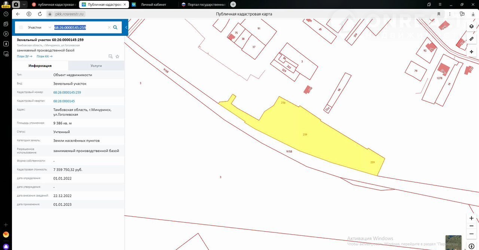Open the browser tab group dropdown
The image size is (479, 250).
click(24, 4)
